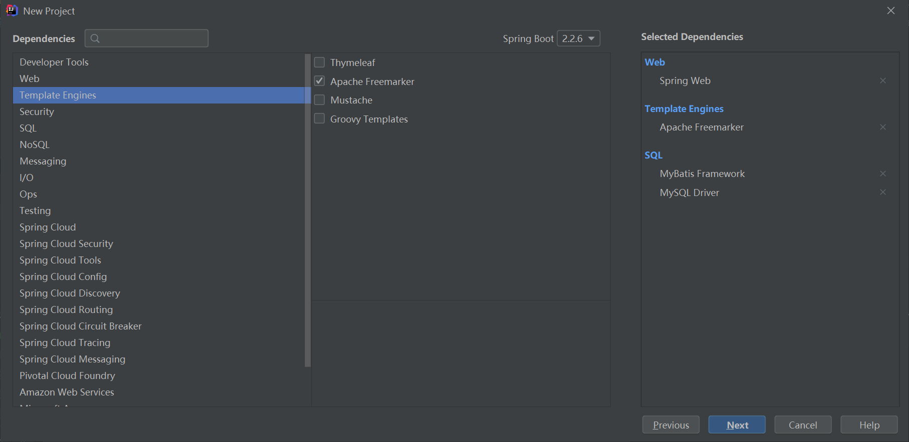The image size is (909, 442).
Task: Focus the Dependencies search field
Action: pyautogui.click(x=147, y=38)
